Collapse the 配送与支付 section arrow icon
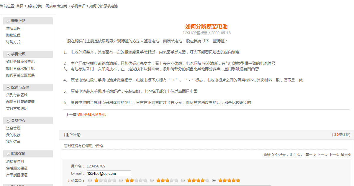This screenshot has width=354, height=186. tap(8, 87)
